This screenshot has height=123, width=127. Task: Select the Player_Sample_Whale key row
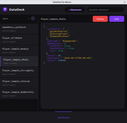point(19,61)
